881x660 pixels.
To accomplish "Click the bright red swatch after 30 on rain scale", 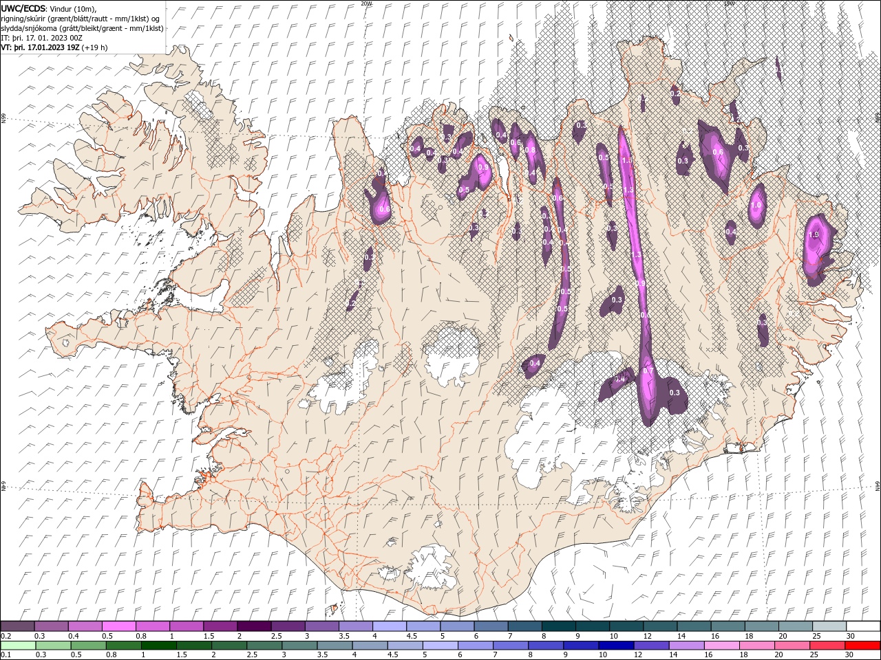I will click(x=862, y=646).
